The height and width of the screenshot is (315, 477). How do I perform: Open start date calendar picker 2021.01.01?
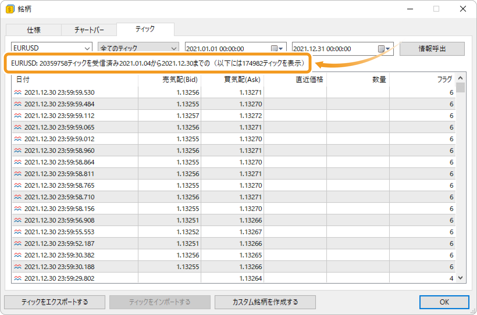click(x=277, y=49)
